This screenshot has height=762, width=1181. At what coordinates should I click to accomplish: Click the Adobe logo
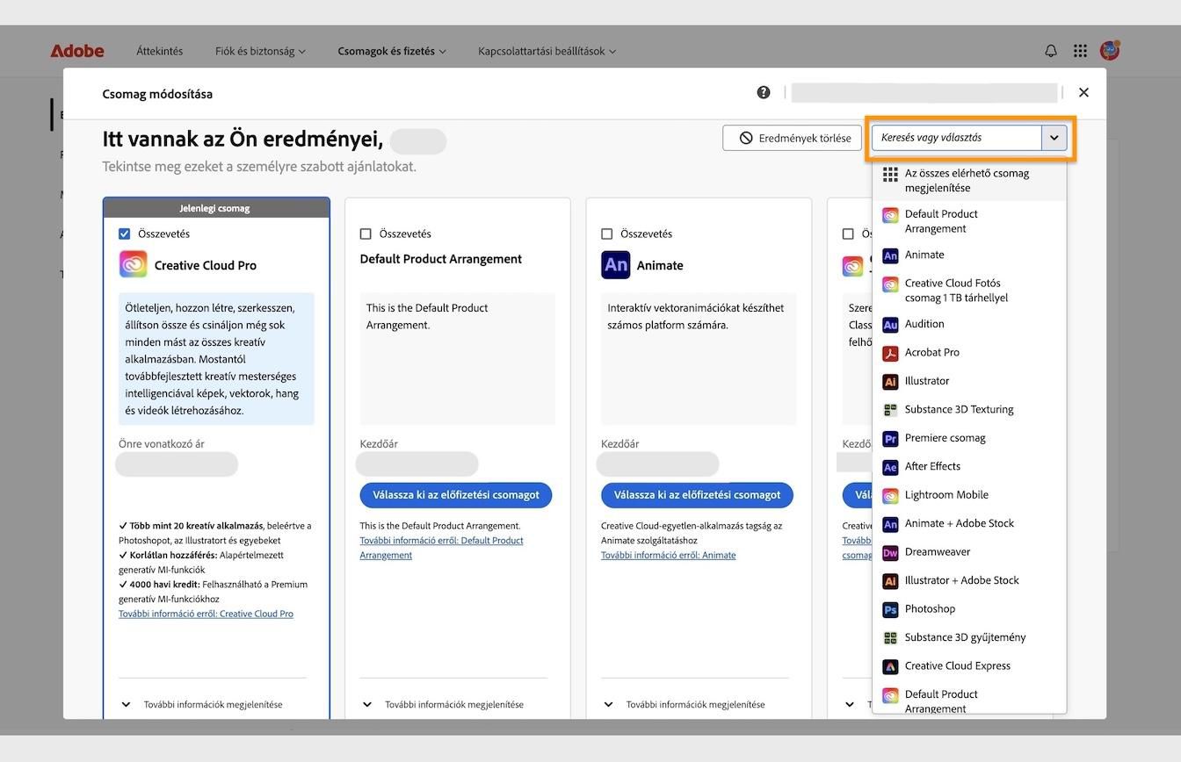(77, 50)
